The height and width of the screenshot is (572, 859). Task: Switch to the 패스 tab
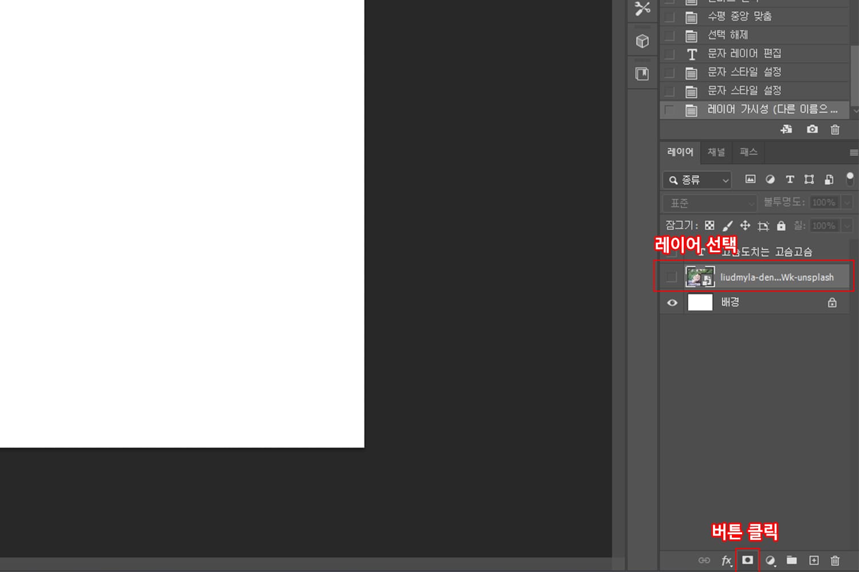(x=748, y=152)
